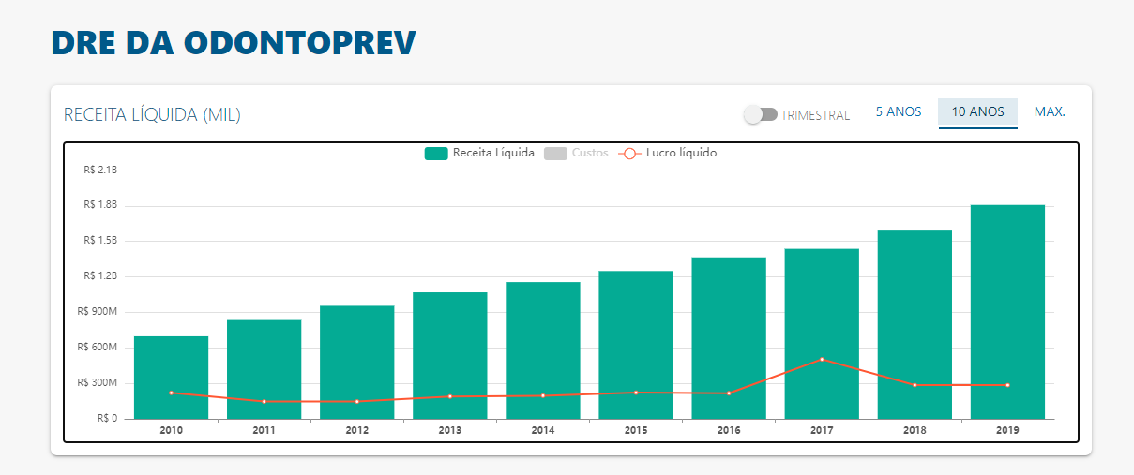Click the 2010 net profit line point
1134x475 pixels.
coord(171,393)
